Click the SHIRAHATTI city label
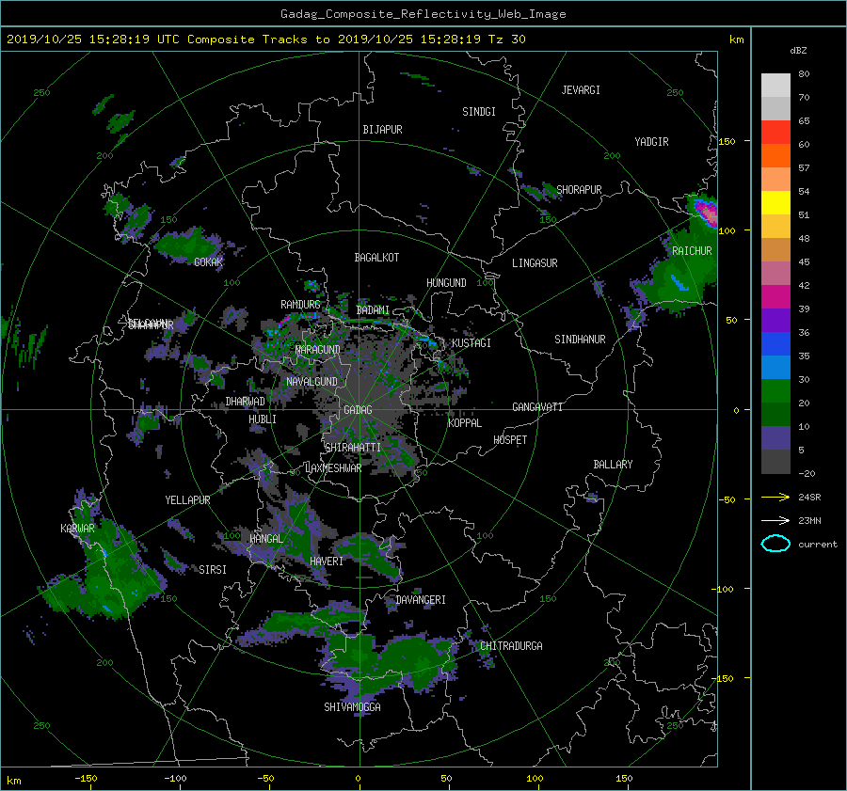Viewport: 847px width, 791px height. pos(353,447)
